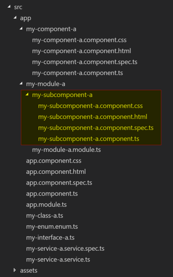The height and width of the screenshot is (277, 173).
Task: Expand the assets folder arrow
Action: (15, 270)
